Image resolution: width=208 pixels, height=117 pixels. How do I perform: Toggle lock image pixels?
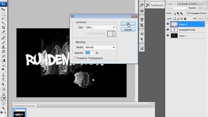coord(178,19)
